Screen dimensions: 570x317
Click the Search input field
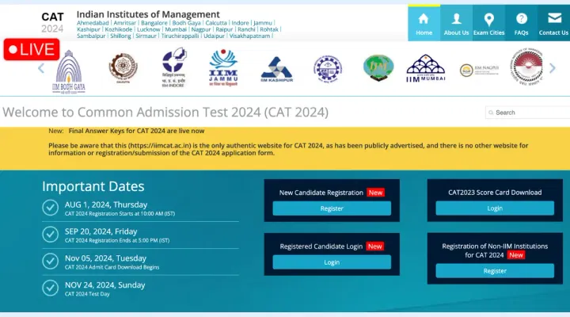click(530, 113)
